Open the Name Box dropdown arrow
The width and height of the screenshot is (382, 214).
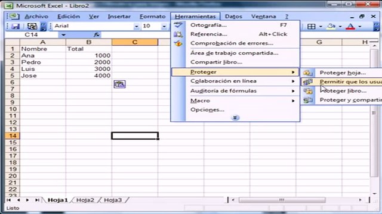click(x=63, y=35)
